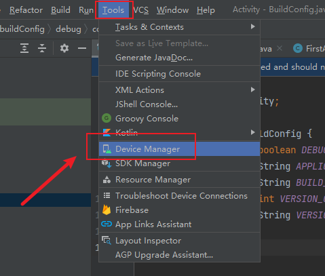Open the Tools menu
The image size is (325, 276).
click(x=113, y=10)
